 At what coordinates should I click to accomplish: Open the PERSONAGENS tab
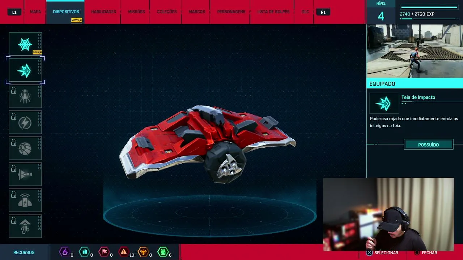coord(231,12)
